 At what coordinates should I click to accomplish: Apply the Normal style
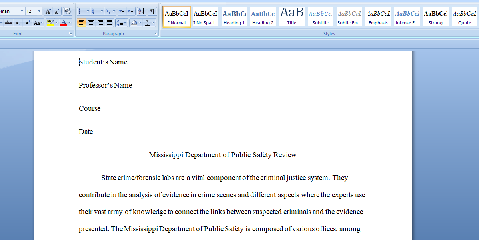pyautogui.click(x=177, y=17)
